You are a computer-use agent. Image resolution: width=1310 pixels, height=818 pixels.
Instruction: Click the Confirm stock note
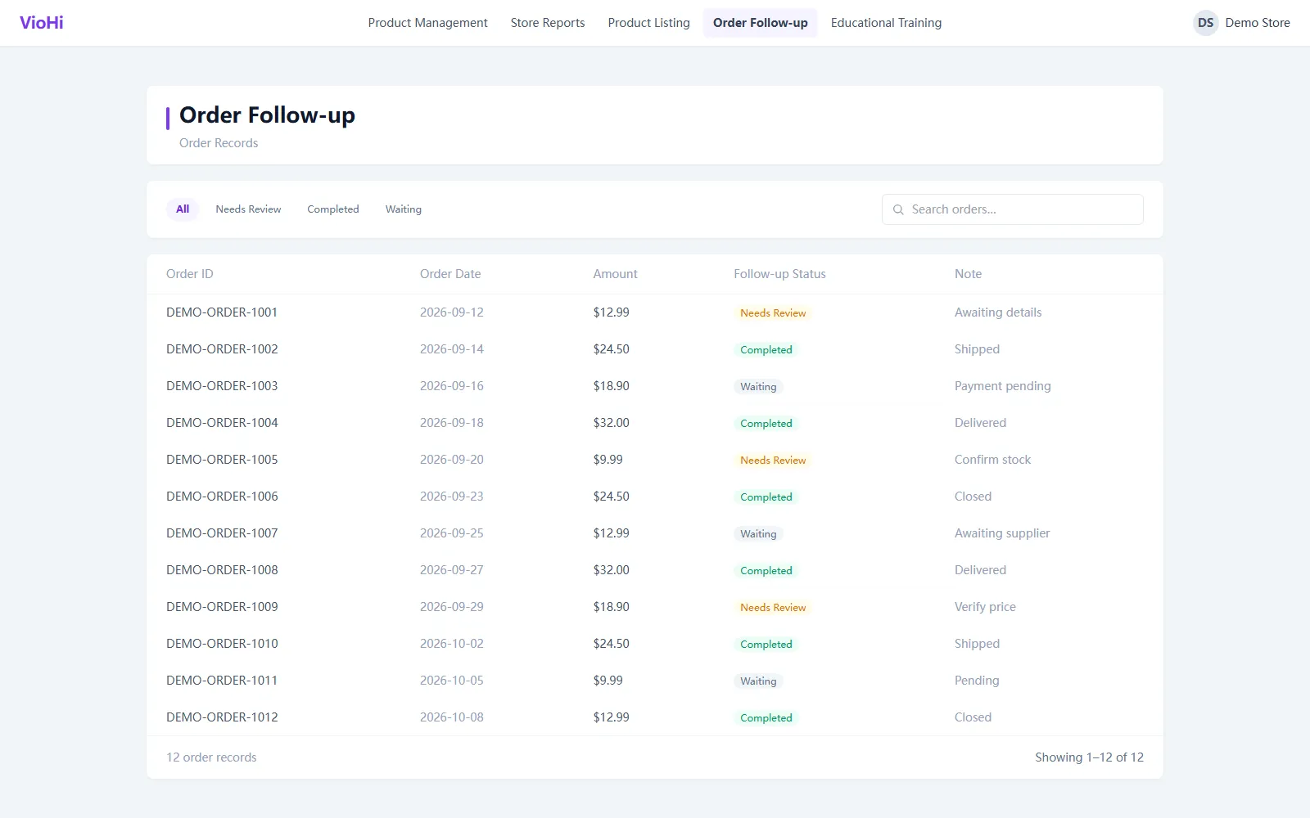point(993,460)
